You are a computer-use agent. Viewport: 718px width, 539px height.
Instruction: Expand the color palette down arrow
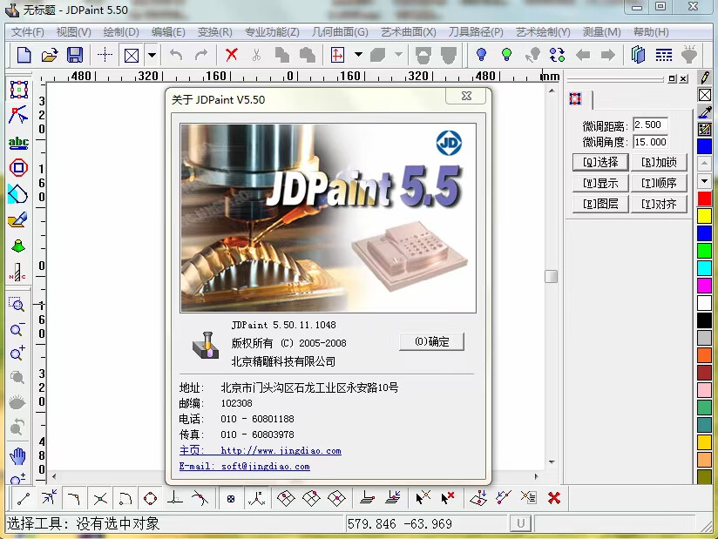coord(704,181)
